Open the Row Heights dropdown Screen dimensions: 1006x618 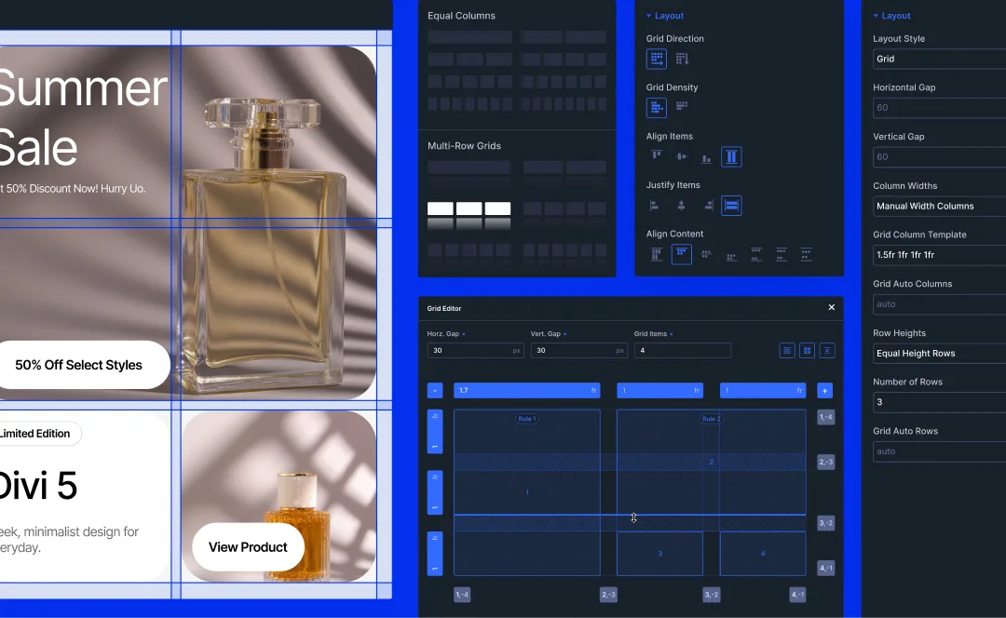(939, 354)
